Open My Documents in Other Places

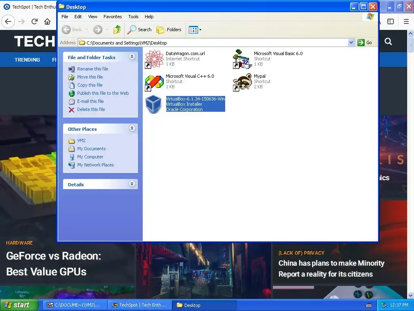[x=91, y=149]
